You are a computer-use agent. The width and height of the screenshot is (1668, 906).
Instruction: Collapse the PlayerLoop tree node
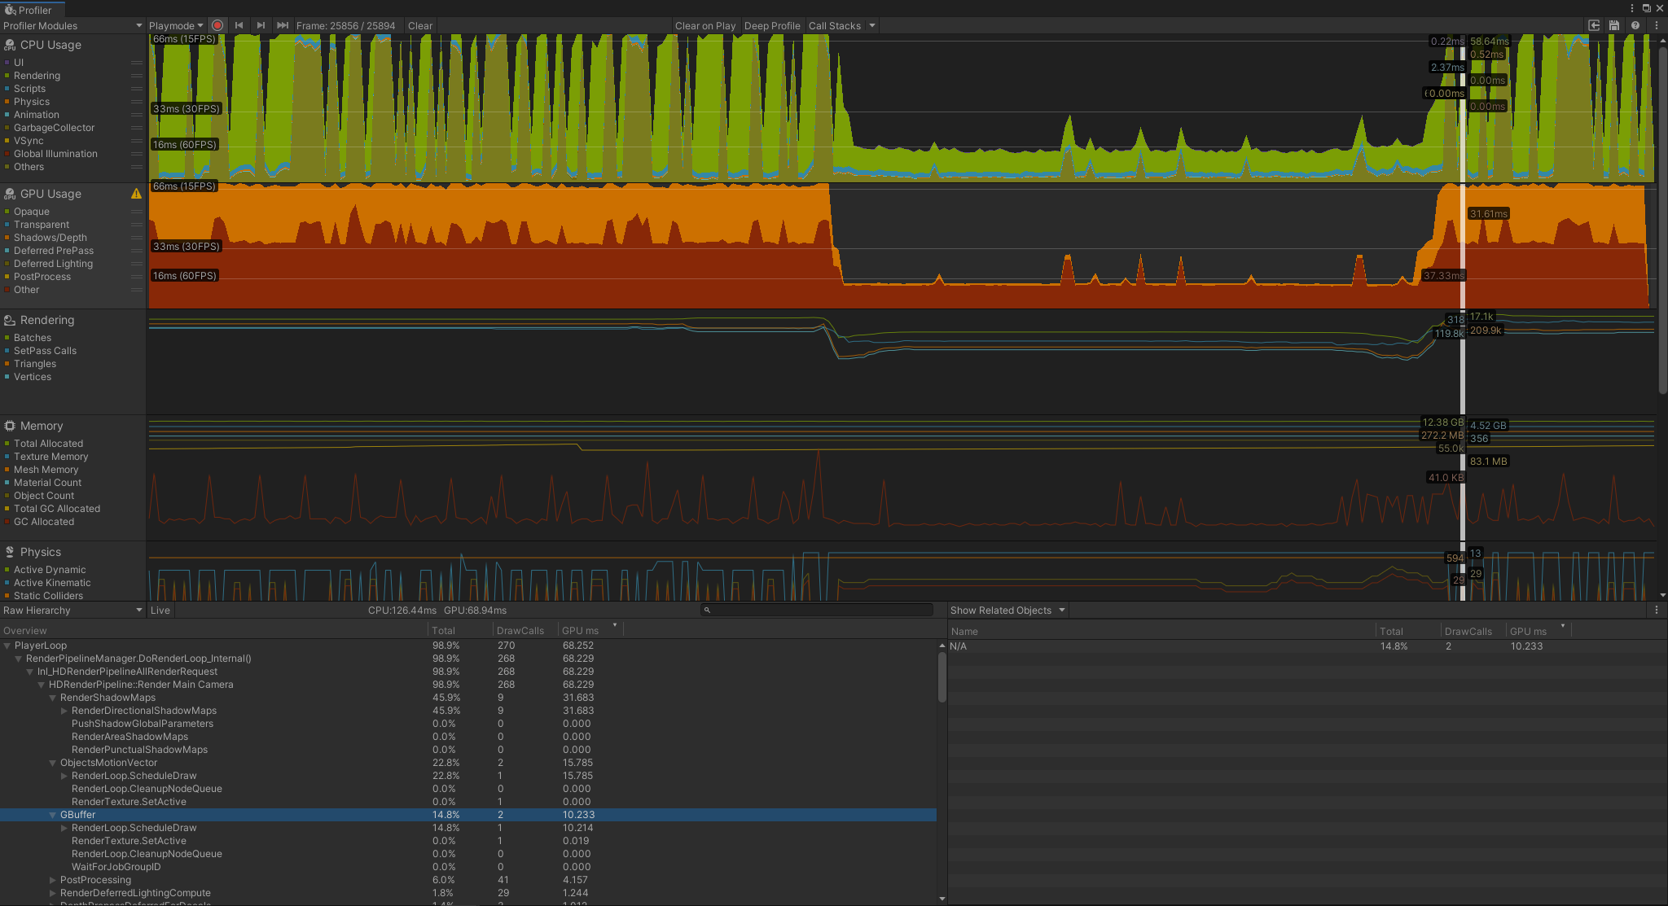pos(7,646)
